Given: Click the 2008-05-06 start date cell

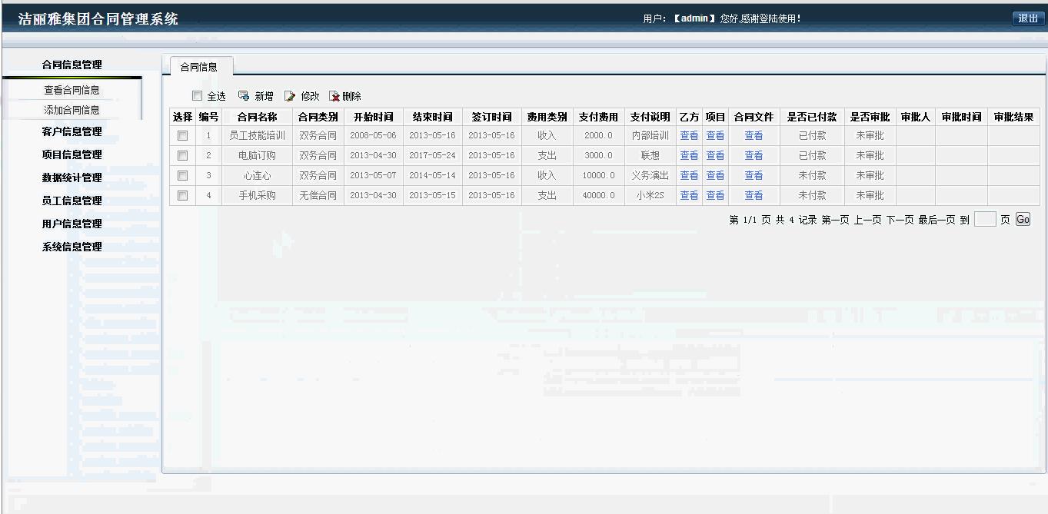Looking at the screenshot, I should (373, 135).
